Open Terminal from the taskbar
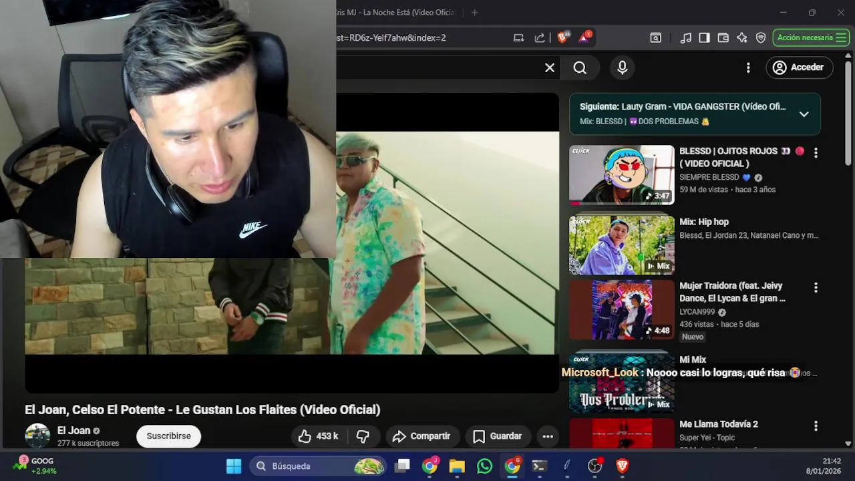The height and width of the screenshot is (481, 855). click(540, 466)
